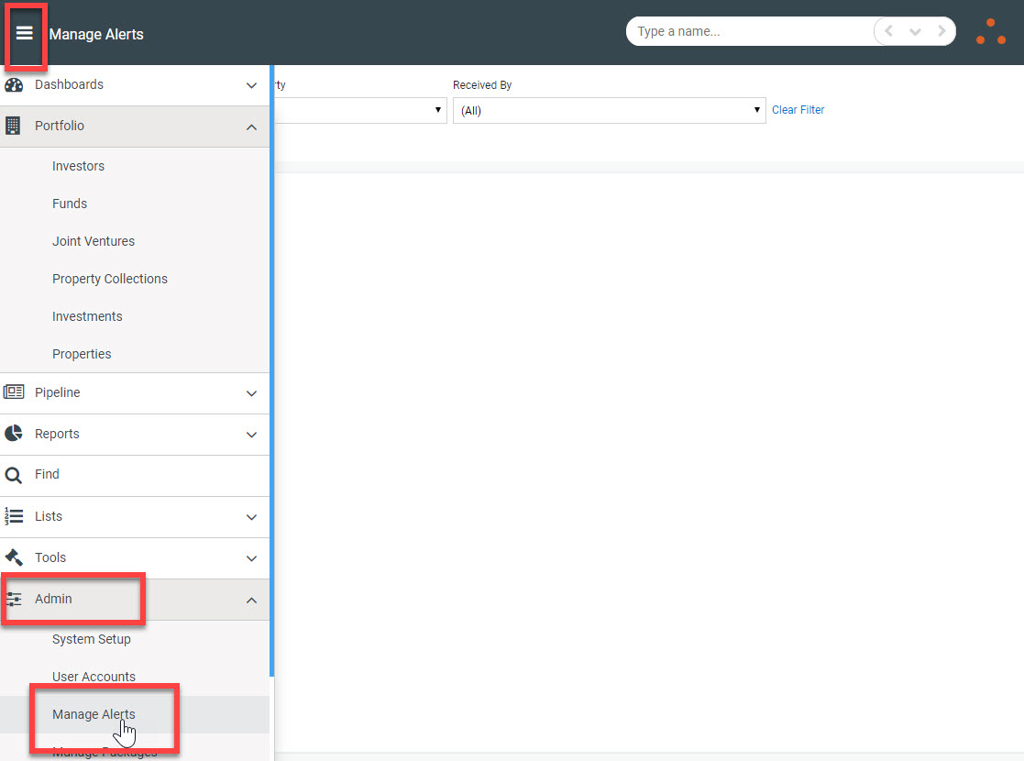Select the Pipeline icon in the sidebar
The image size is (1024, 761).
14,392
